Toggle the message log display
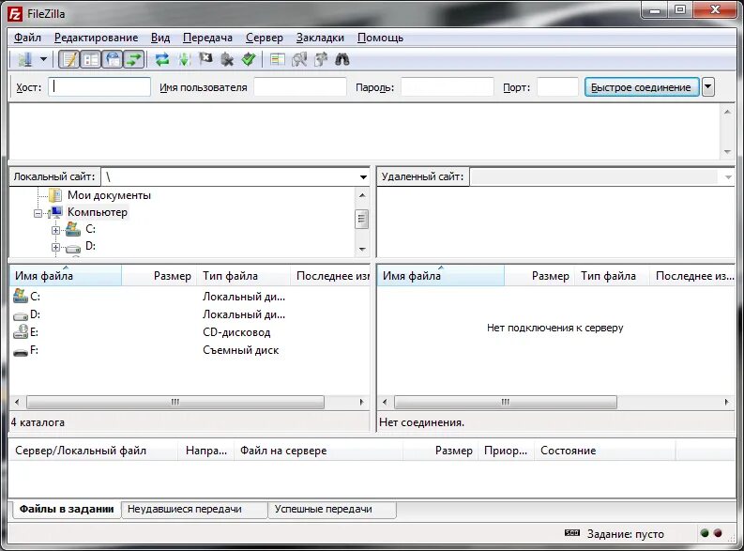Image resolution: width=744 pixels, height=551 pixels. [x=69, y=59]
